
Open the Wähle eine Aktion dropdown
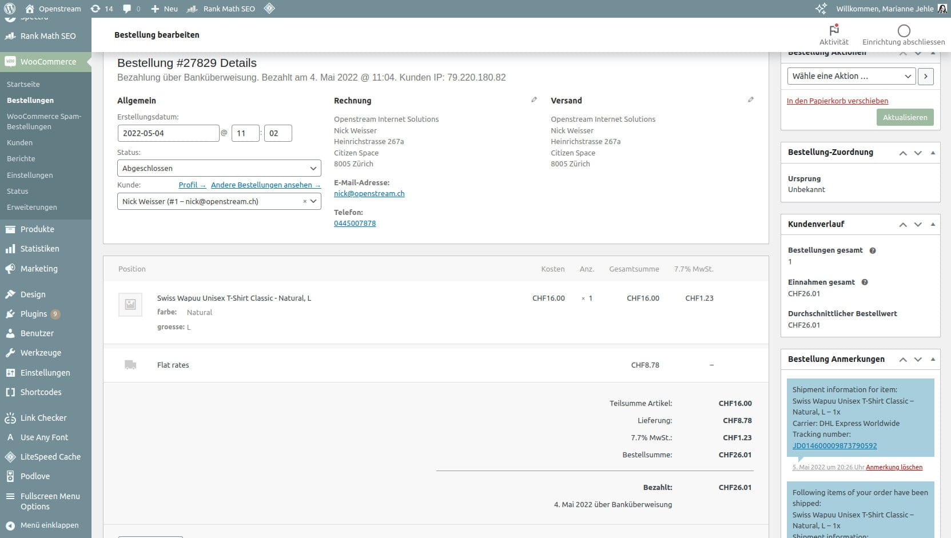click(851, 76)
